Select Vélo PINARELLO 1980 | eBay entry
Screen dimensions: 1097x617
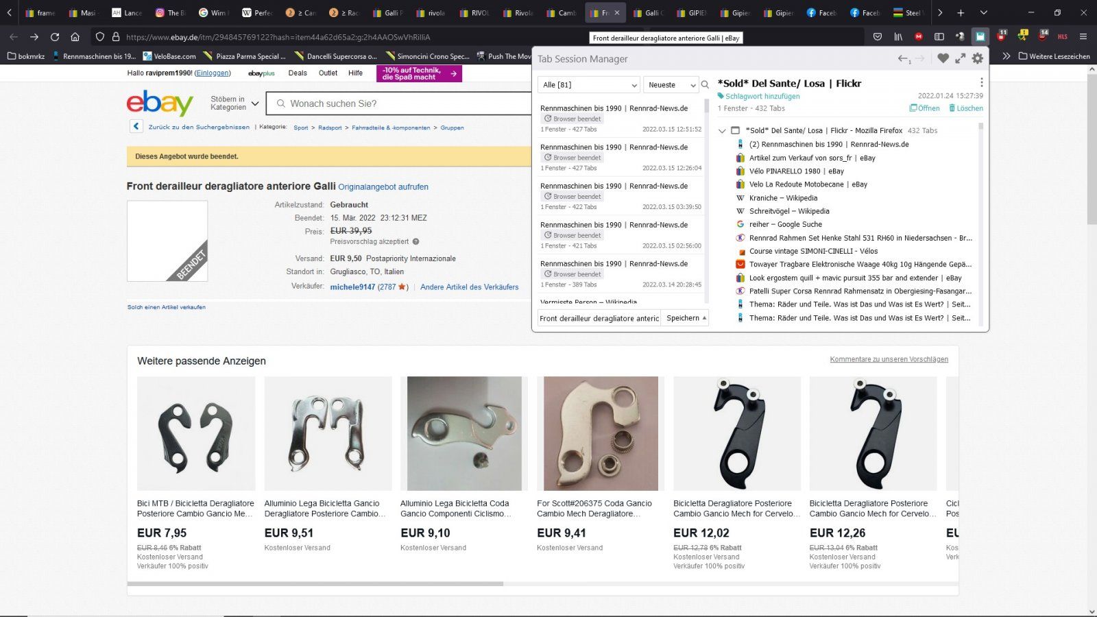[796, 171]
